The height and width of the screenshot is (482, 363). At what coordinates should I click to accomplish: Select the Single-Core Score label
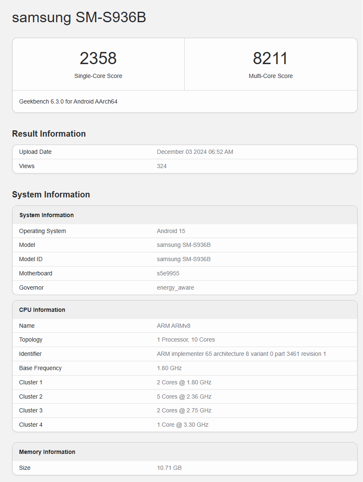click(x=98, y=76)
